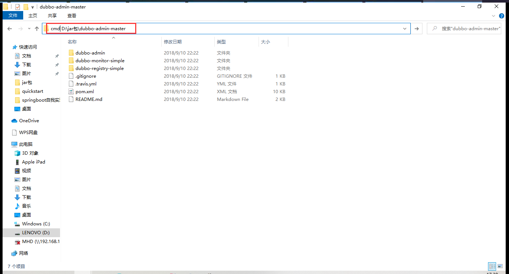The height and width of the screenshot is (274, 509).
Task: Click the folder icon inside the address bar
Action: (46, 28)
